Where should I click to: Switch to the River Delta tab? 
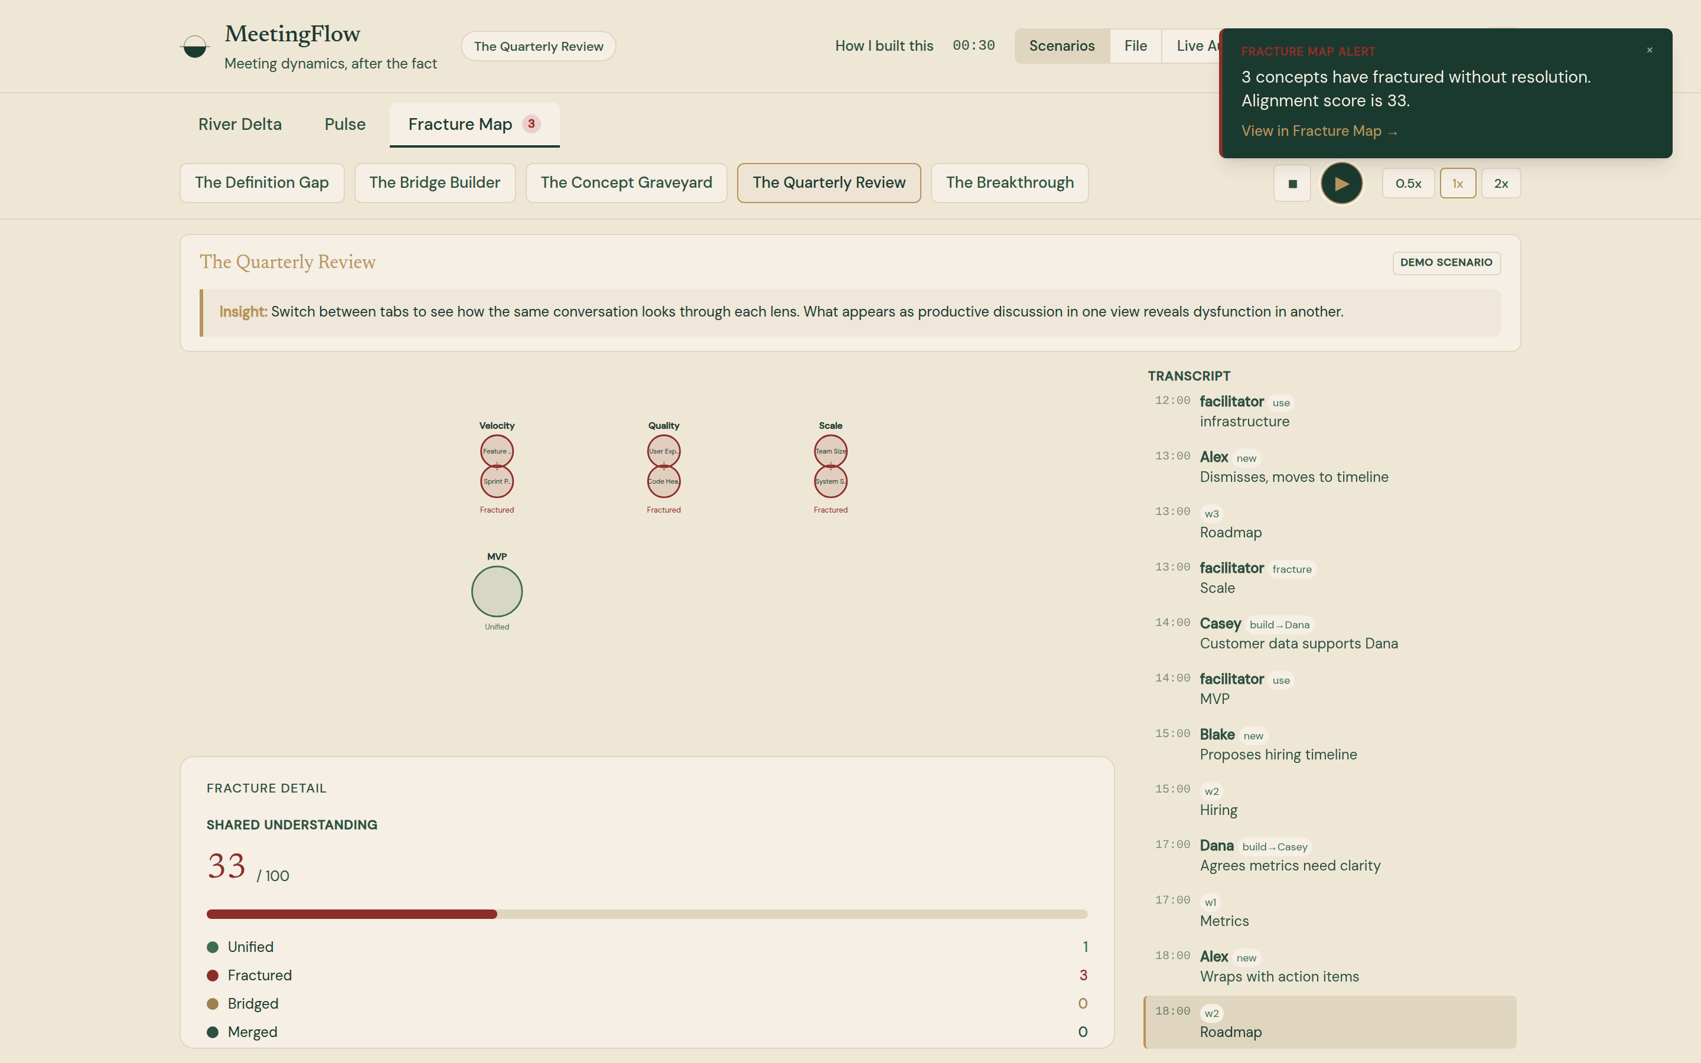[240, 125]
